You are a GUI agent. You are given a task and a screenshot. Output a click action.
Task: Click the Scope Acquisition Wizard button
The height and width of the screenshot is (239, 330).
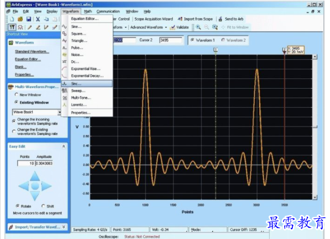154,19
